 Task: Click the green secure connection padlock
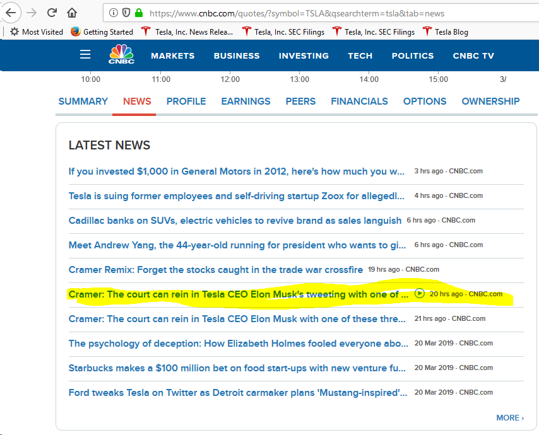pyautogui.click(x=138, y=13)
